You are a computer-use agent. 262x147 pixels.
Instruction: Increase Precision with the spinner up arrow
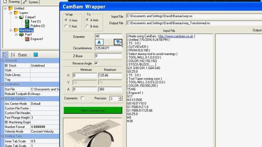[x=120, y=97]
